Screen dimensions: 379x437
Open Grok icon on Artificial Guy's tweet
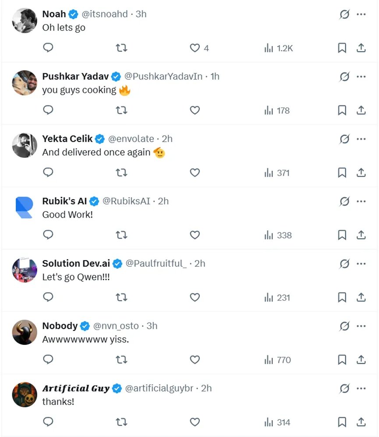click(x=345, y=388)
